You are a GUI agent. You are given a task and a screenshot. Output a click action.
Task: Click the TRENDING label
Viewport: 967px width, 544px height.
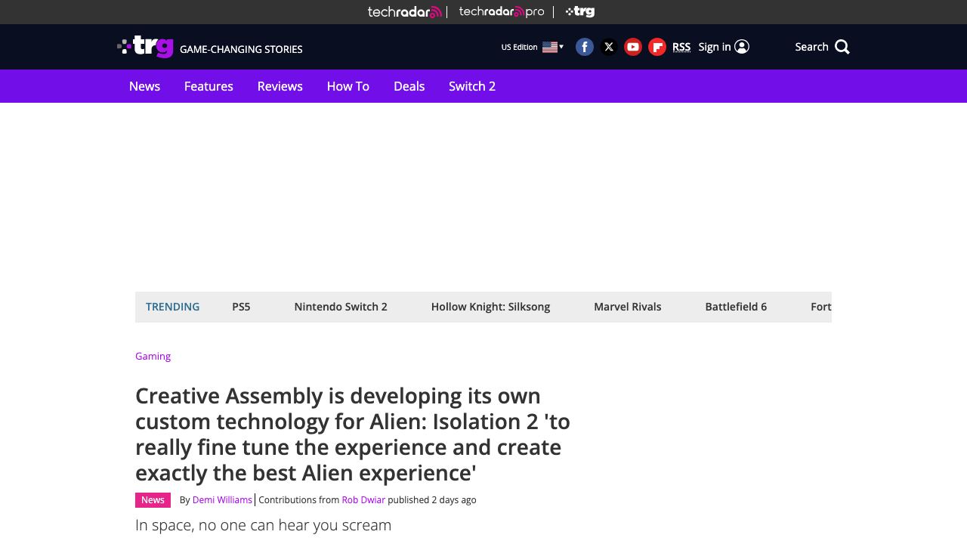pyautogui.click(x=172, y=307)
